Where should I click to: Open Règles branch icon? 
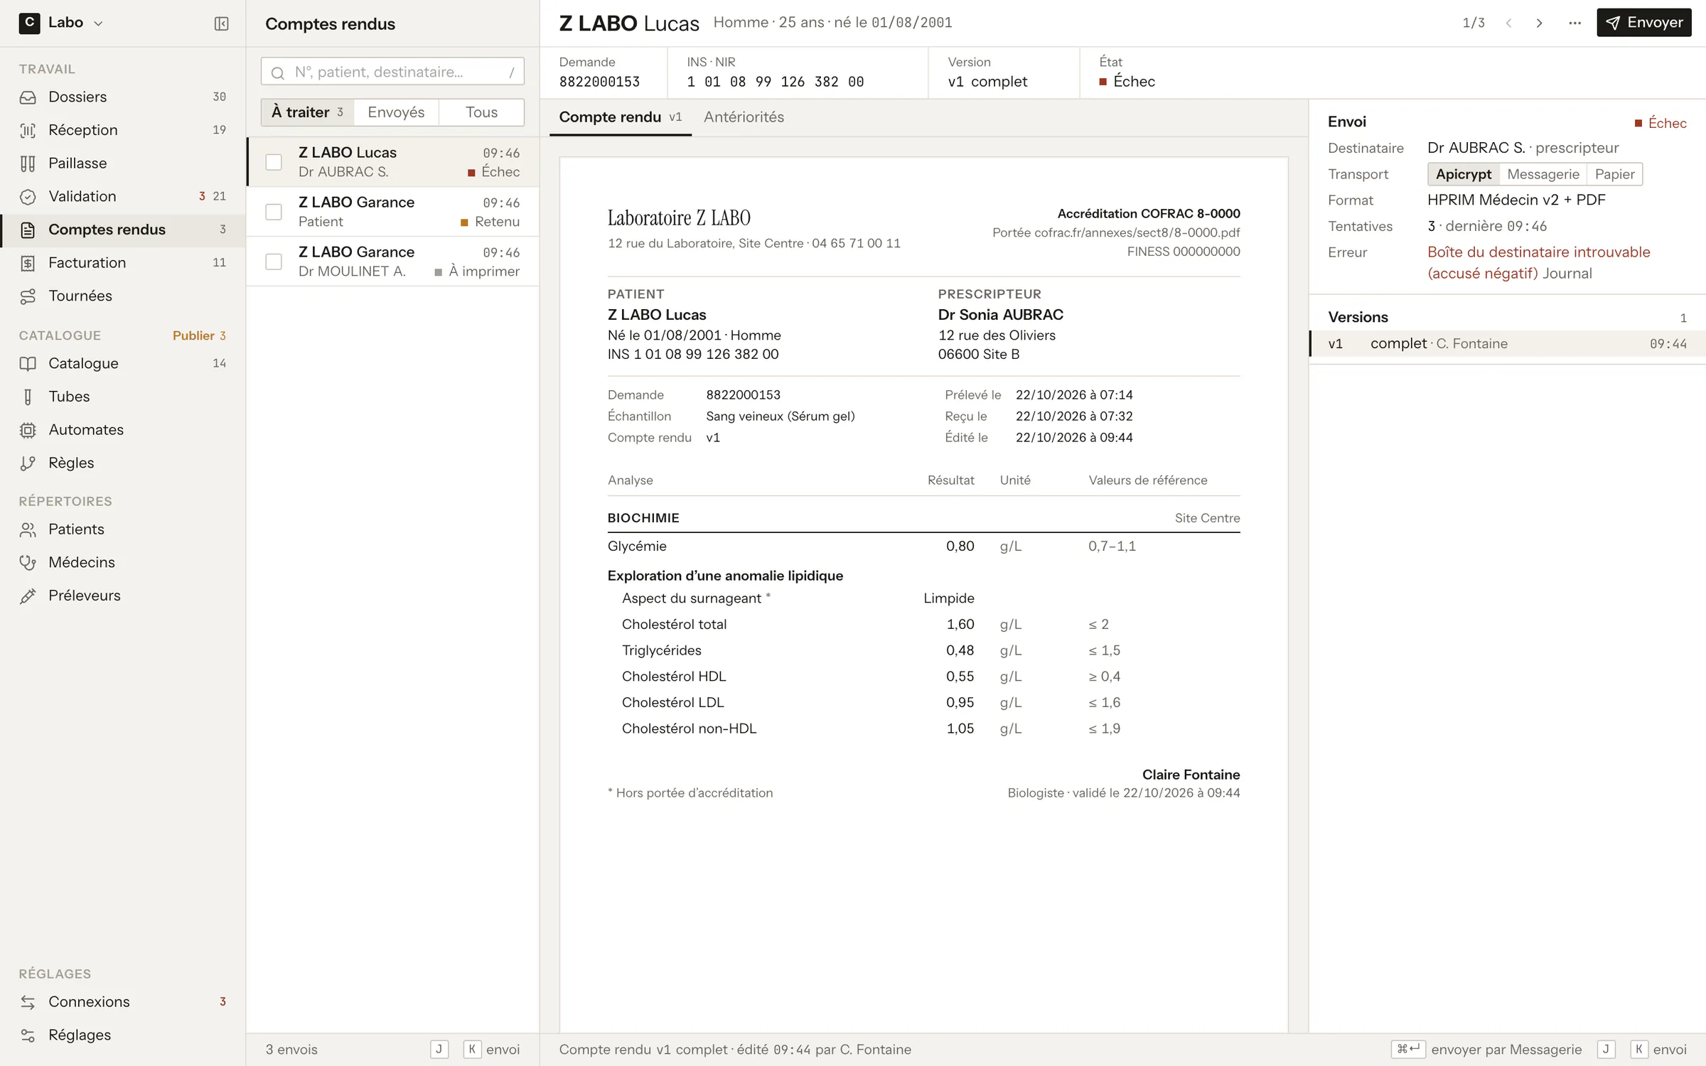(x=28, y=463)
